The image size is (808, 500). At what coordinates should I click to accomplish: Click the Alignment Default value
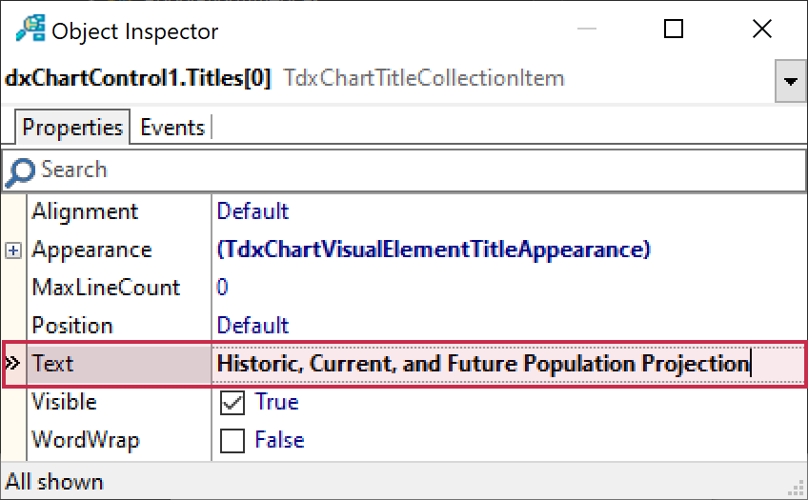252,211
